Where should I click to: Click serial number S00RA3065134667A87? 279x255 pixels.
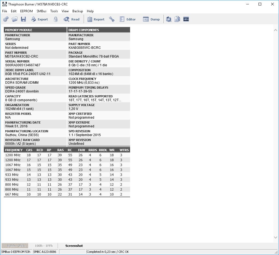(23, 65)
